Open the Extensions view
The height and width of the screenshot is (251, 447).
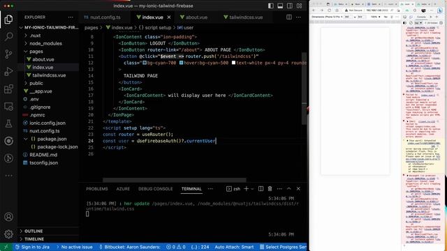point(8,89)
